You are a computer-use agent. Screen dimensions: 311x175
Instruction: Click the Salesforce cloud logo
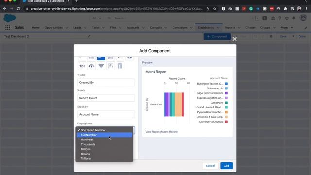pyautogui.click(x=10, y=18)
